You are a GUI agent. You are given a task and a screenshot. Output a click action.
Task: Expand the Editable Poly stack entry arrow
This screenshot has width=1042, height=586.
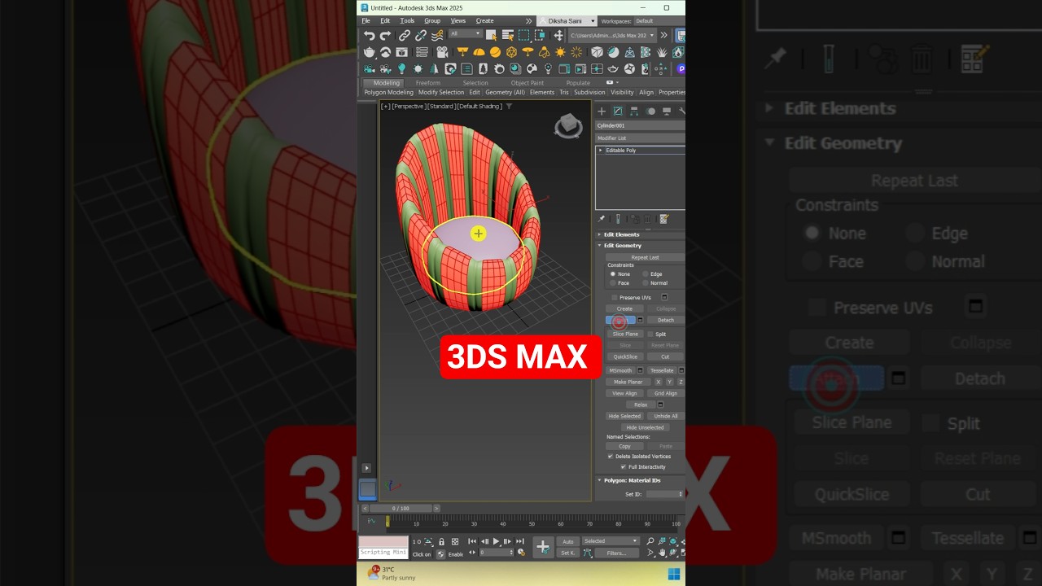601,151
